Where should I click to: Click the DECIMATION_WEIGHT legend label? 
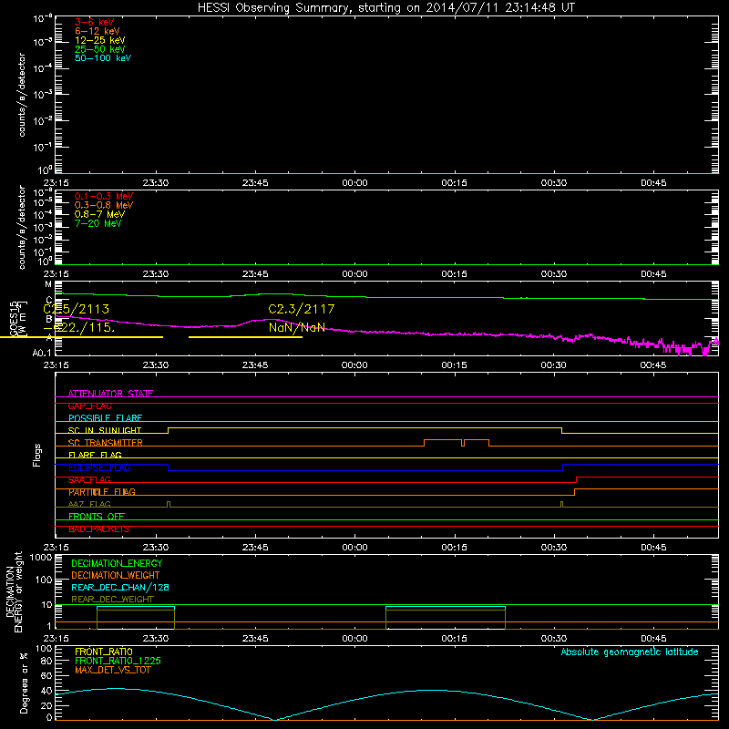click(116, 576)
